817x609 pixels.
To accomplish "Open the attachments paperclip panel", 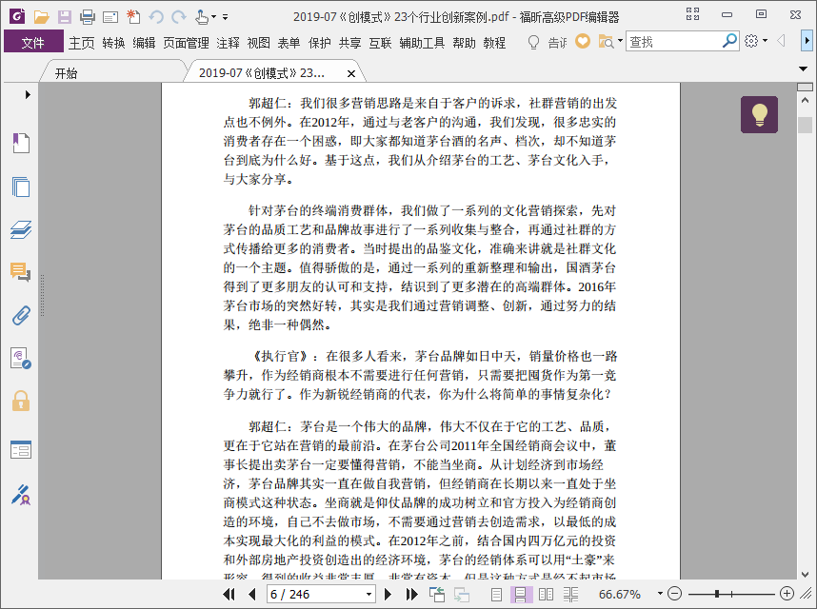I will point(21,315).
